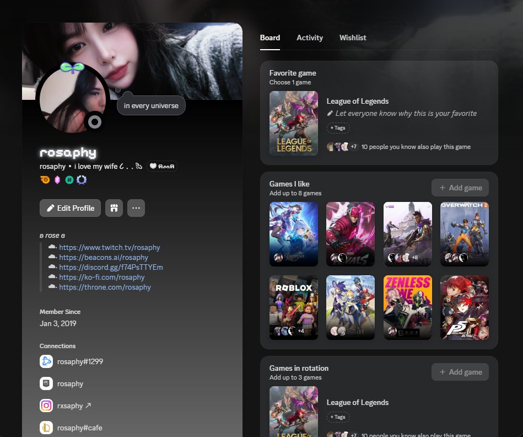Viewport: 523px width, 437px height.
Task: Open the throne.com/rosaphy link
Action: (105, 287)
